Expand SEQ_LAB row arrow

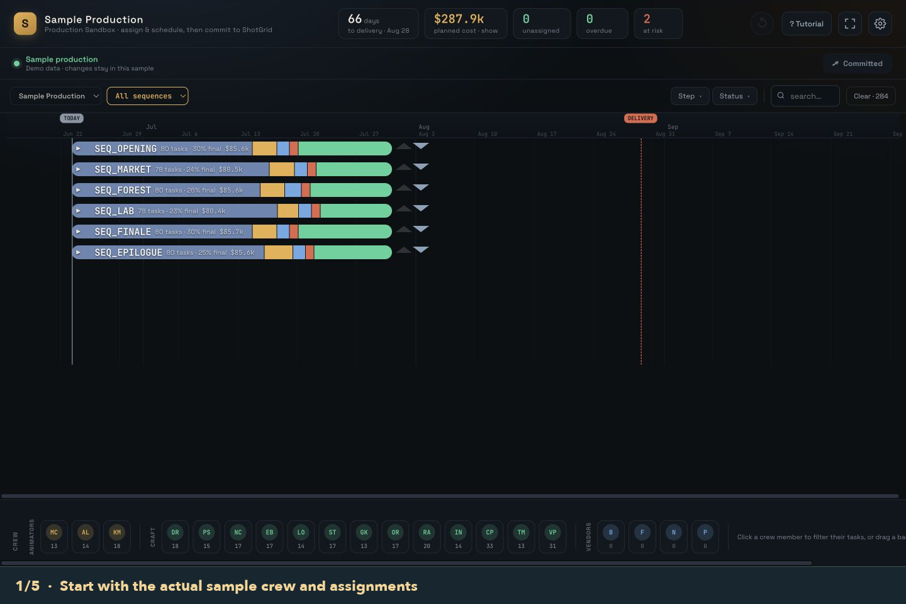(x=78, y=211)
